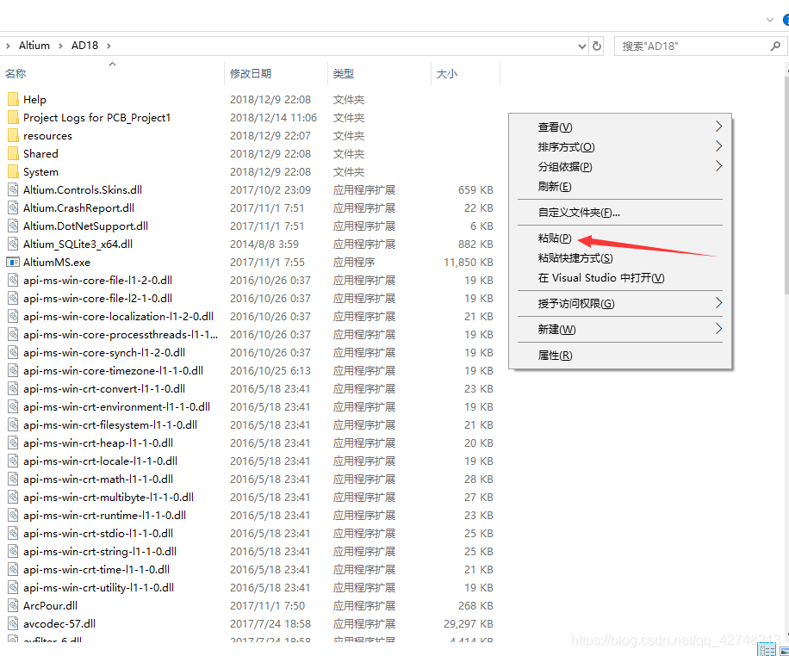Viewport: 789px width, 656px height.
Task: Click the resources folder icon
Action: (x=13, y=135)
